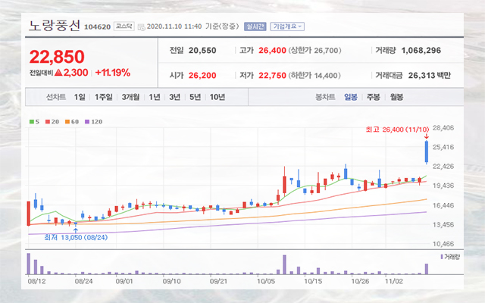Viewport: 485px width, 303px height.
Task: Click the current price 22,850
Action: click(x=57, y=57)
